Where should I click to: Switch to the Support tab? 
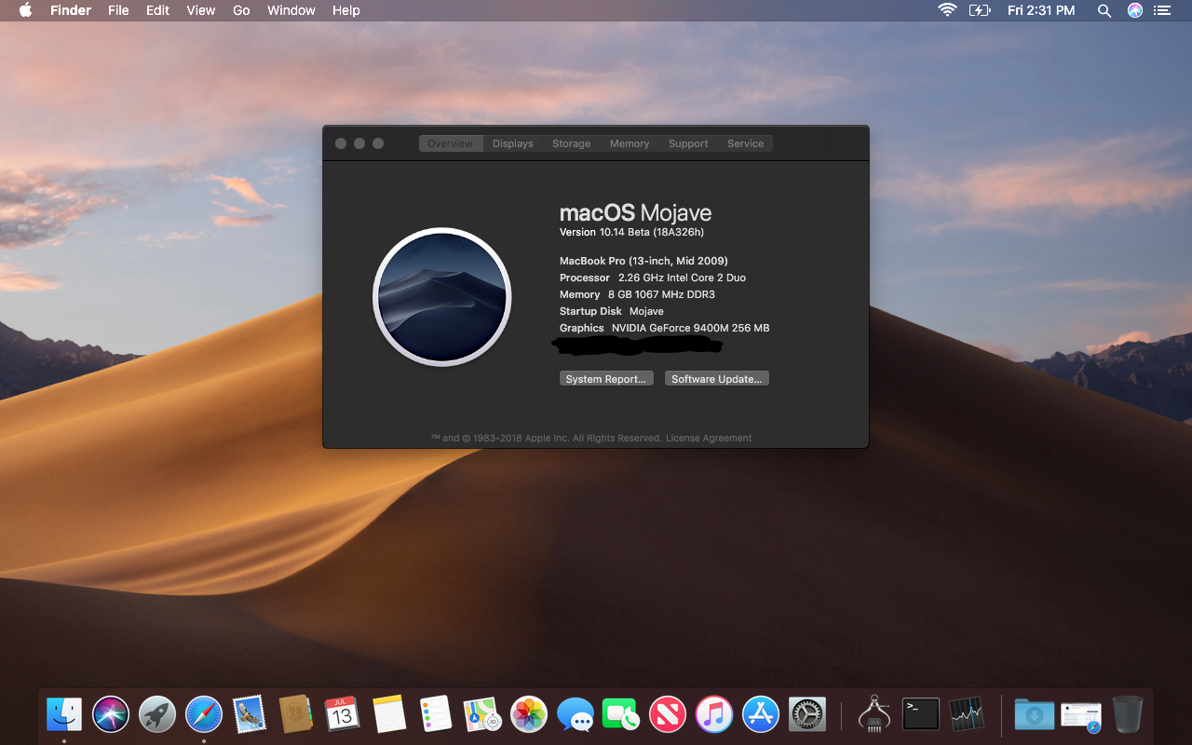(688, 143)
